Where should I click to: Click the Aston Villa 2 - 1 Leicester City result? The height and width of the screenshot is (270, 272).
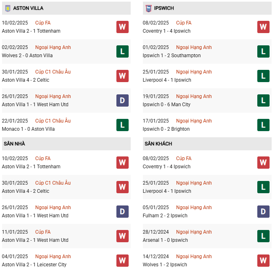point(33,265)
